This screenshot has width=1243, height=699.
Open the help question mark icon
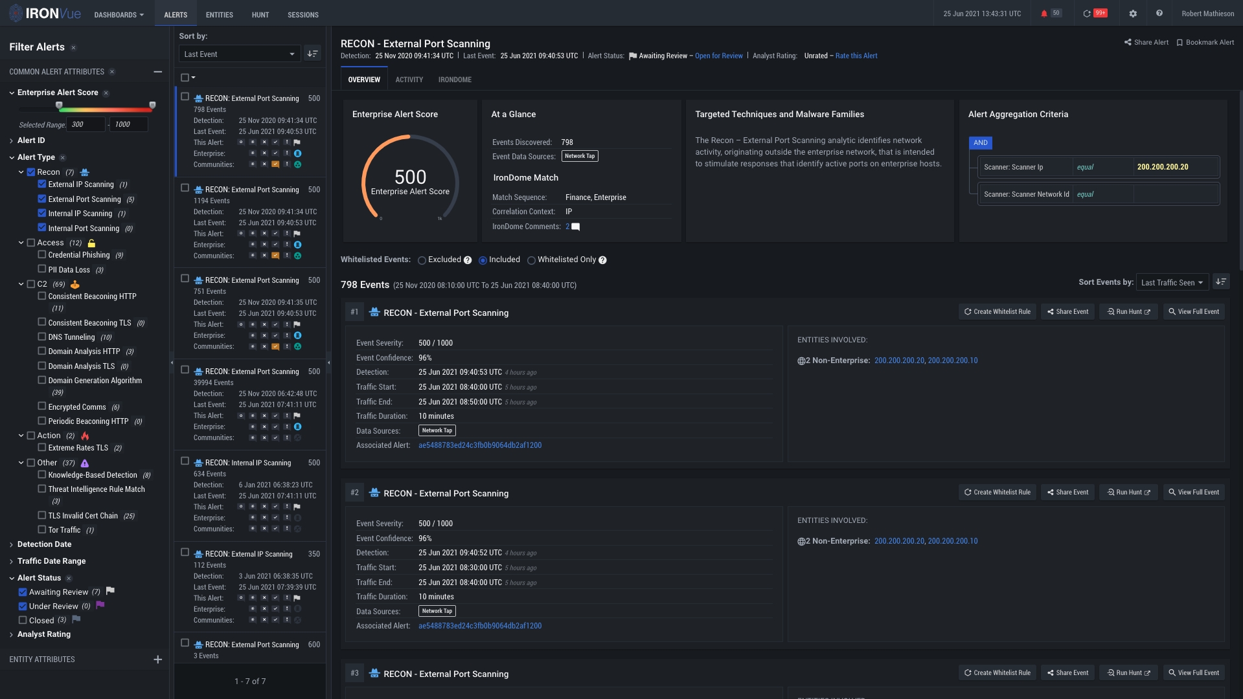click(x=1159, y=14)
